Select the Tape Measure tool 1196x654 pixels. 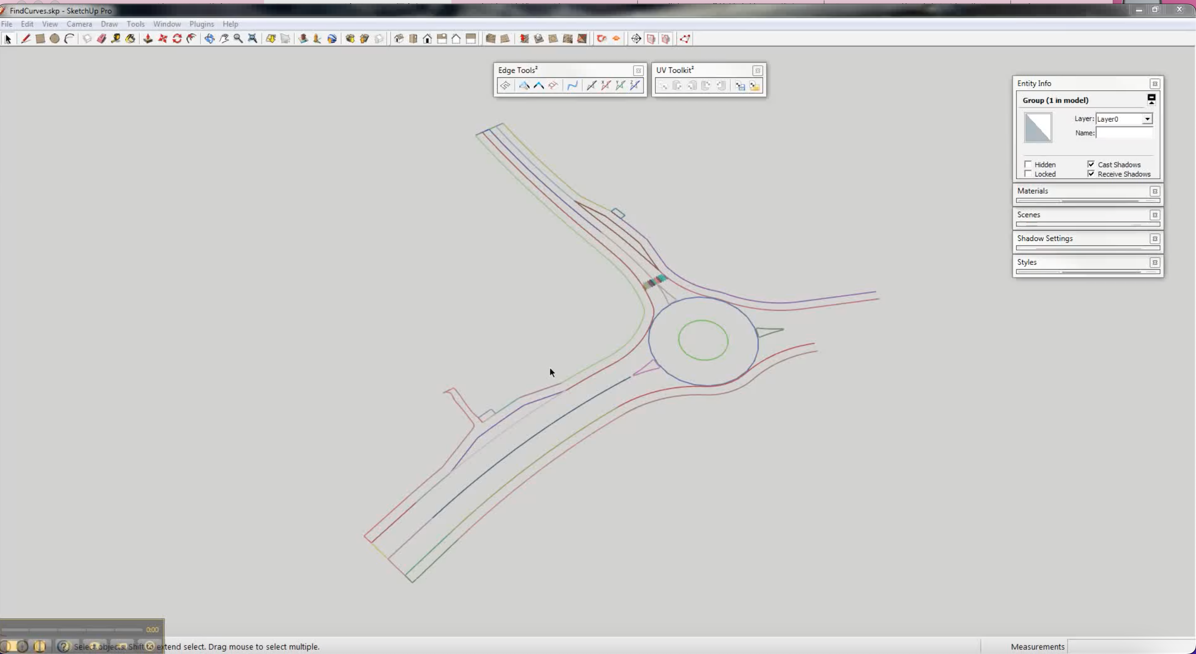[116, 39]
